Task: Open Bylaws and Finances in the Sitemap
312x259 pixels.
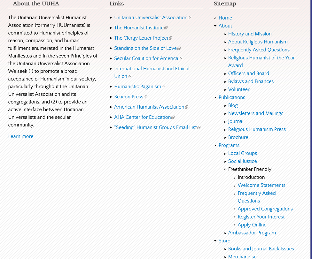Action: pyautogui.click(x=251, y=81)
